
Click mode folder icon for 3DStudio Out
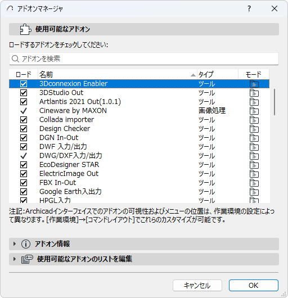254,93
